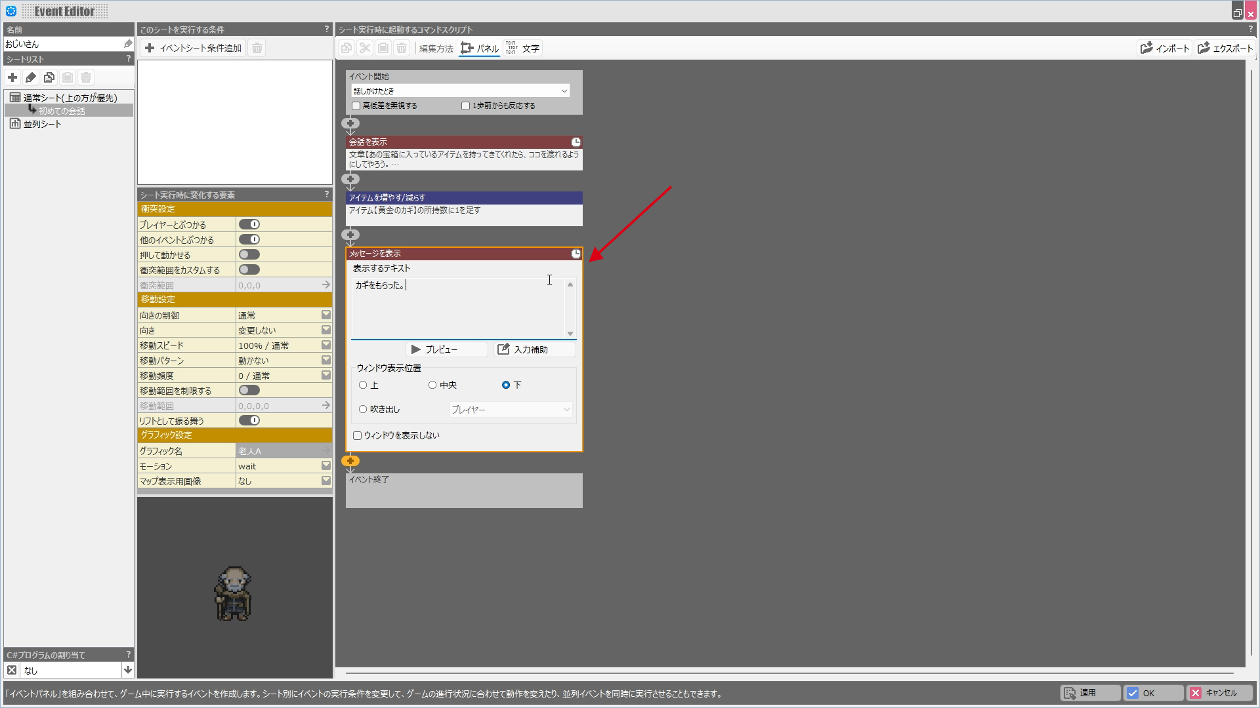Toggle 移動範囲を制限する switch
The width and height of the screenshot is (1260, 708).
coord(249,390)
